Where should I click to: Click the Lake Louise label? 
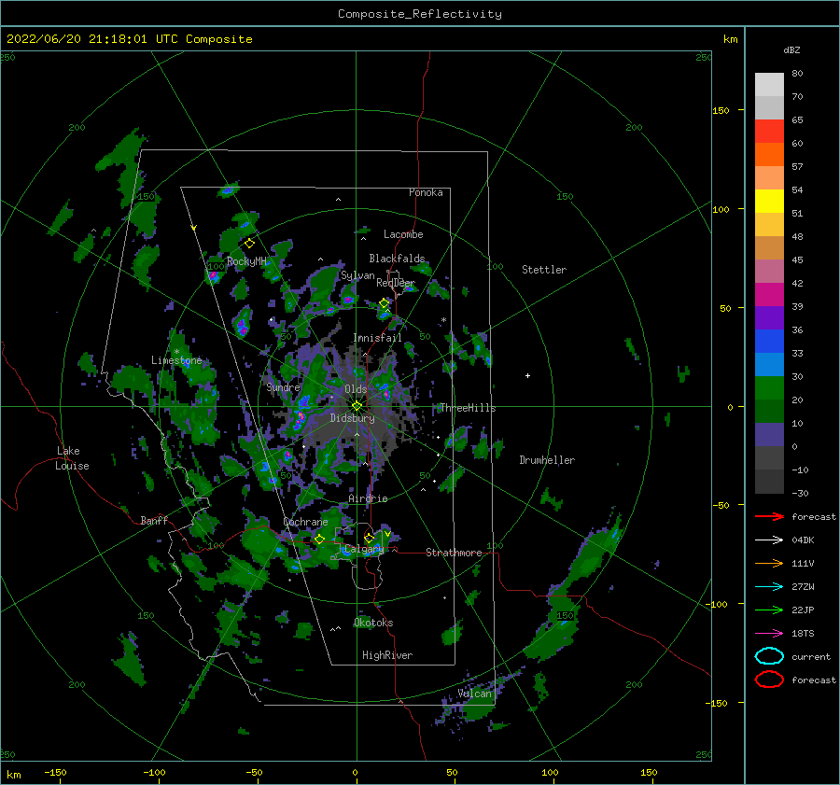tap(72, 458)
